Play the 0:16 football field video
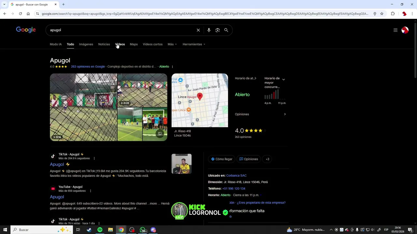 83,107
